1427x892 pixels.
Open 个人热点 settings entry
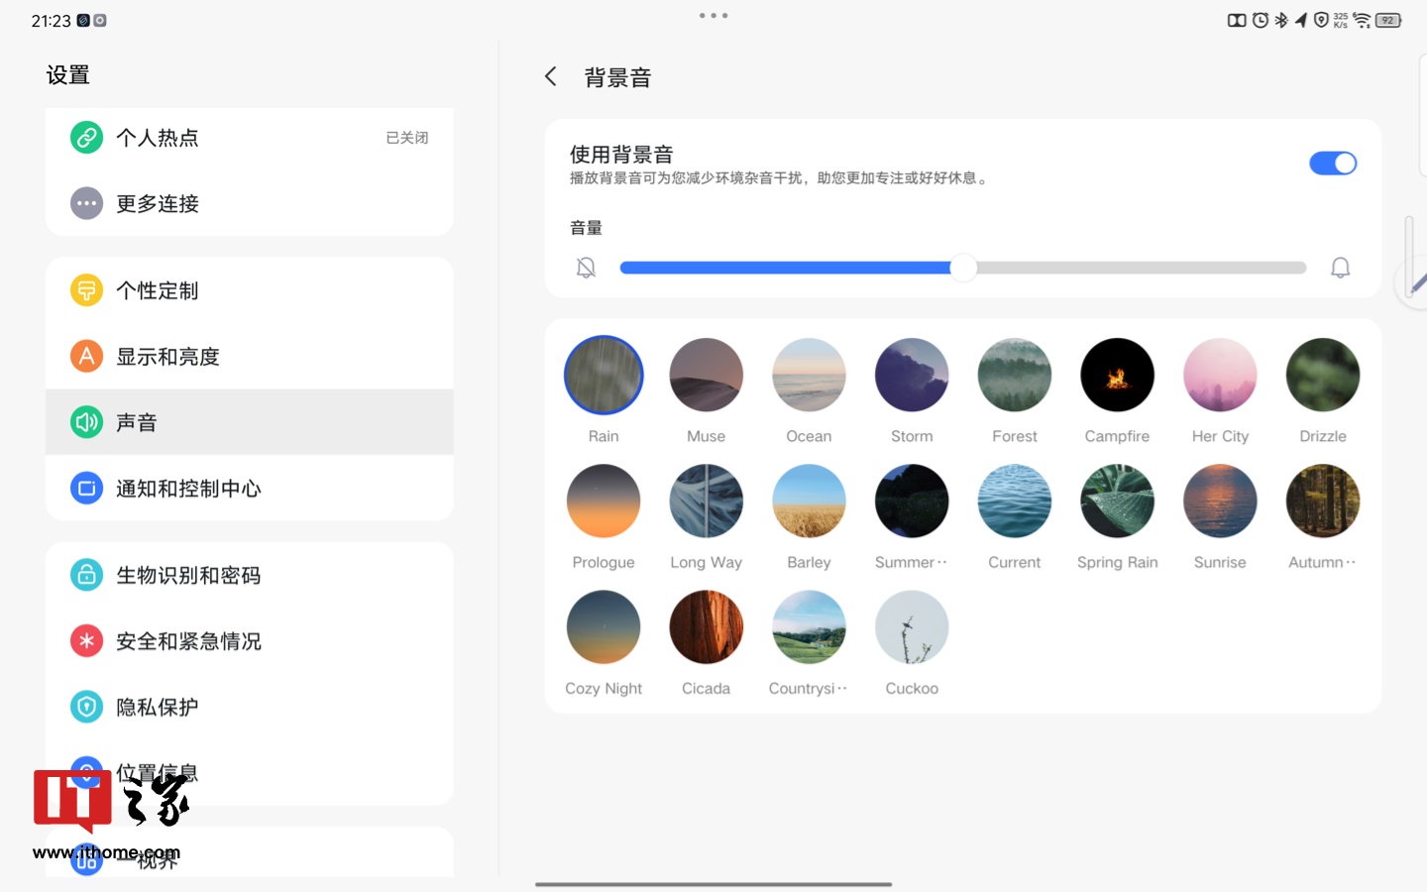tap(250, 138)
